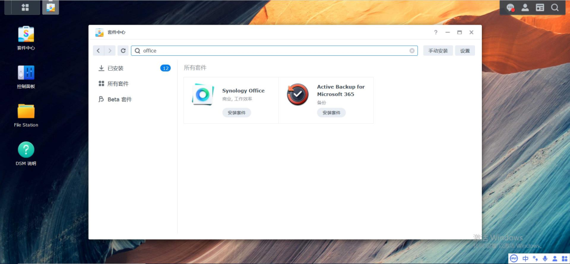Viewport: 570px width, 264px height.
Task: Open the notifications chat bubble icon
Action: tap(510, 7)
